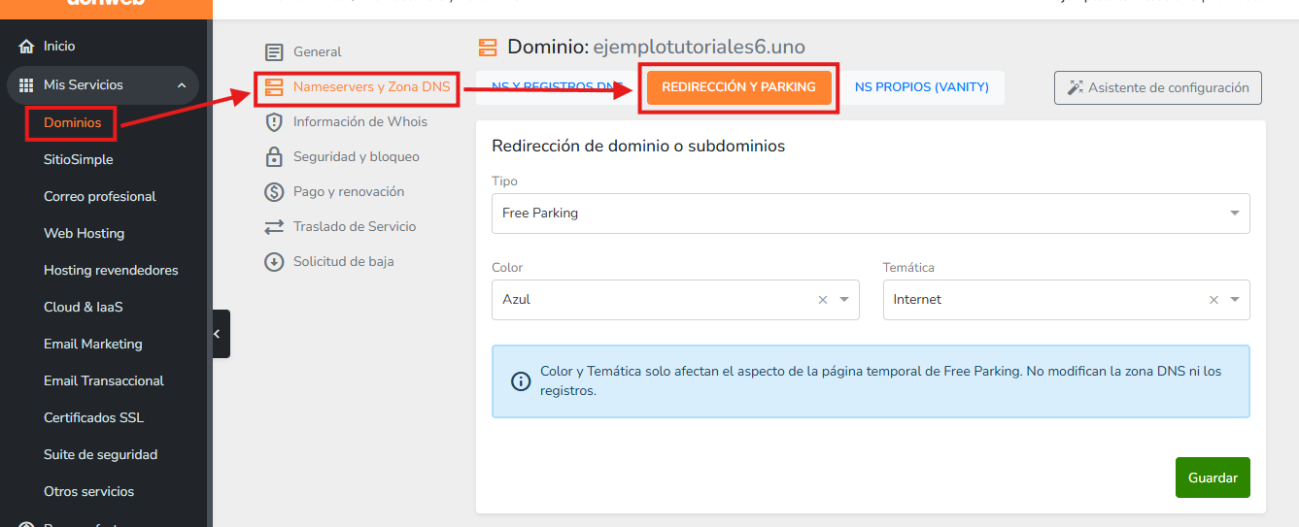Clear the Azul color selection

click(x=823, y=300)
